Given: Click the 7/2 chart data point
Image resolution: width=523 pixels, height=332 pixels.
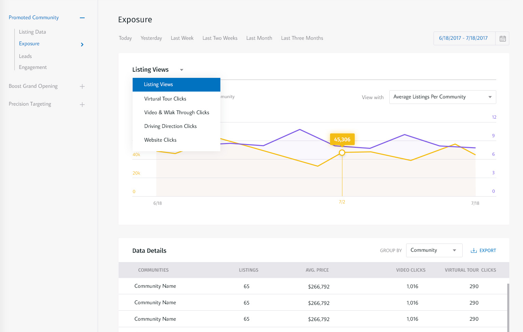Looking at the screenshot, I should pos(342,153).
